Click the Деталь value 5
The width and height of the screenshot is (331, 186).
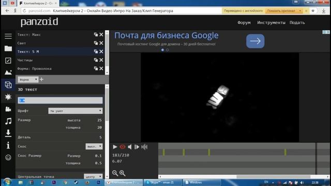tap(100, 137)
